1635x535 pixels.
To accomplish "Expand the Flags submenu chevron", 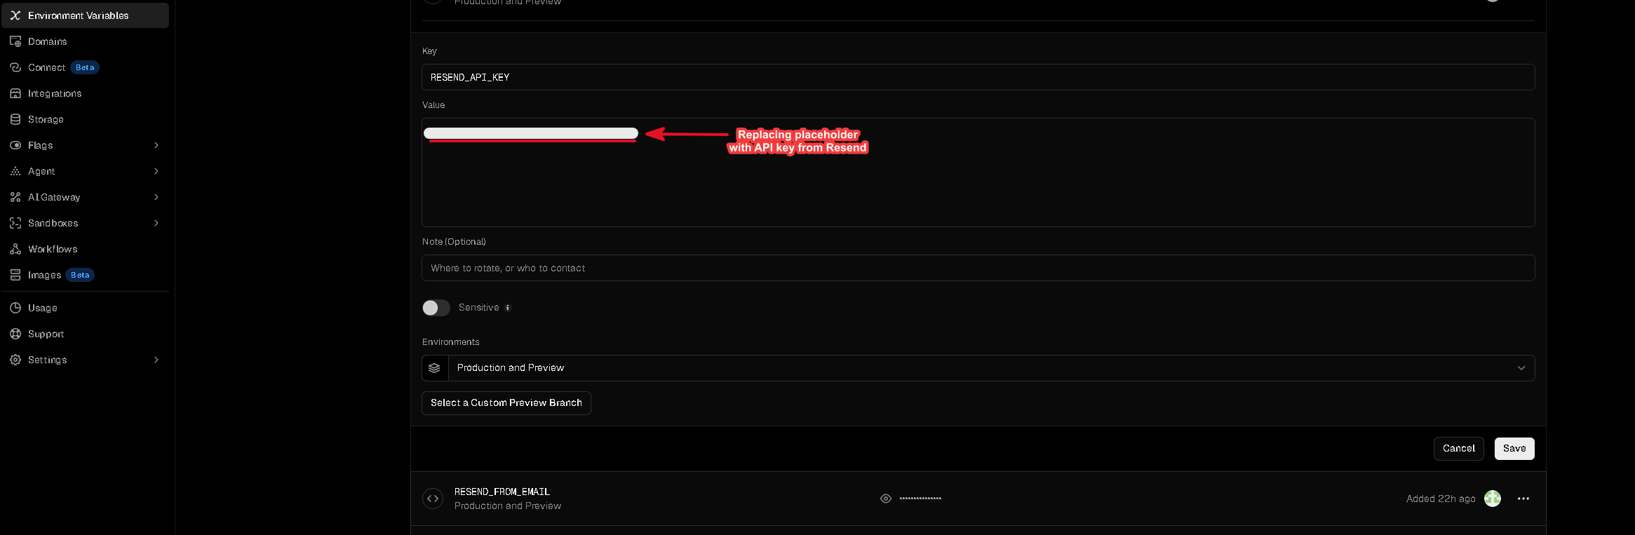I will [x=156, y=145].
